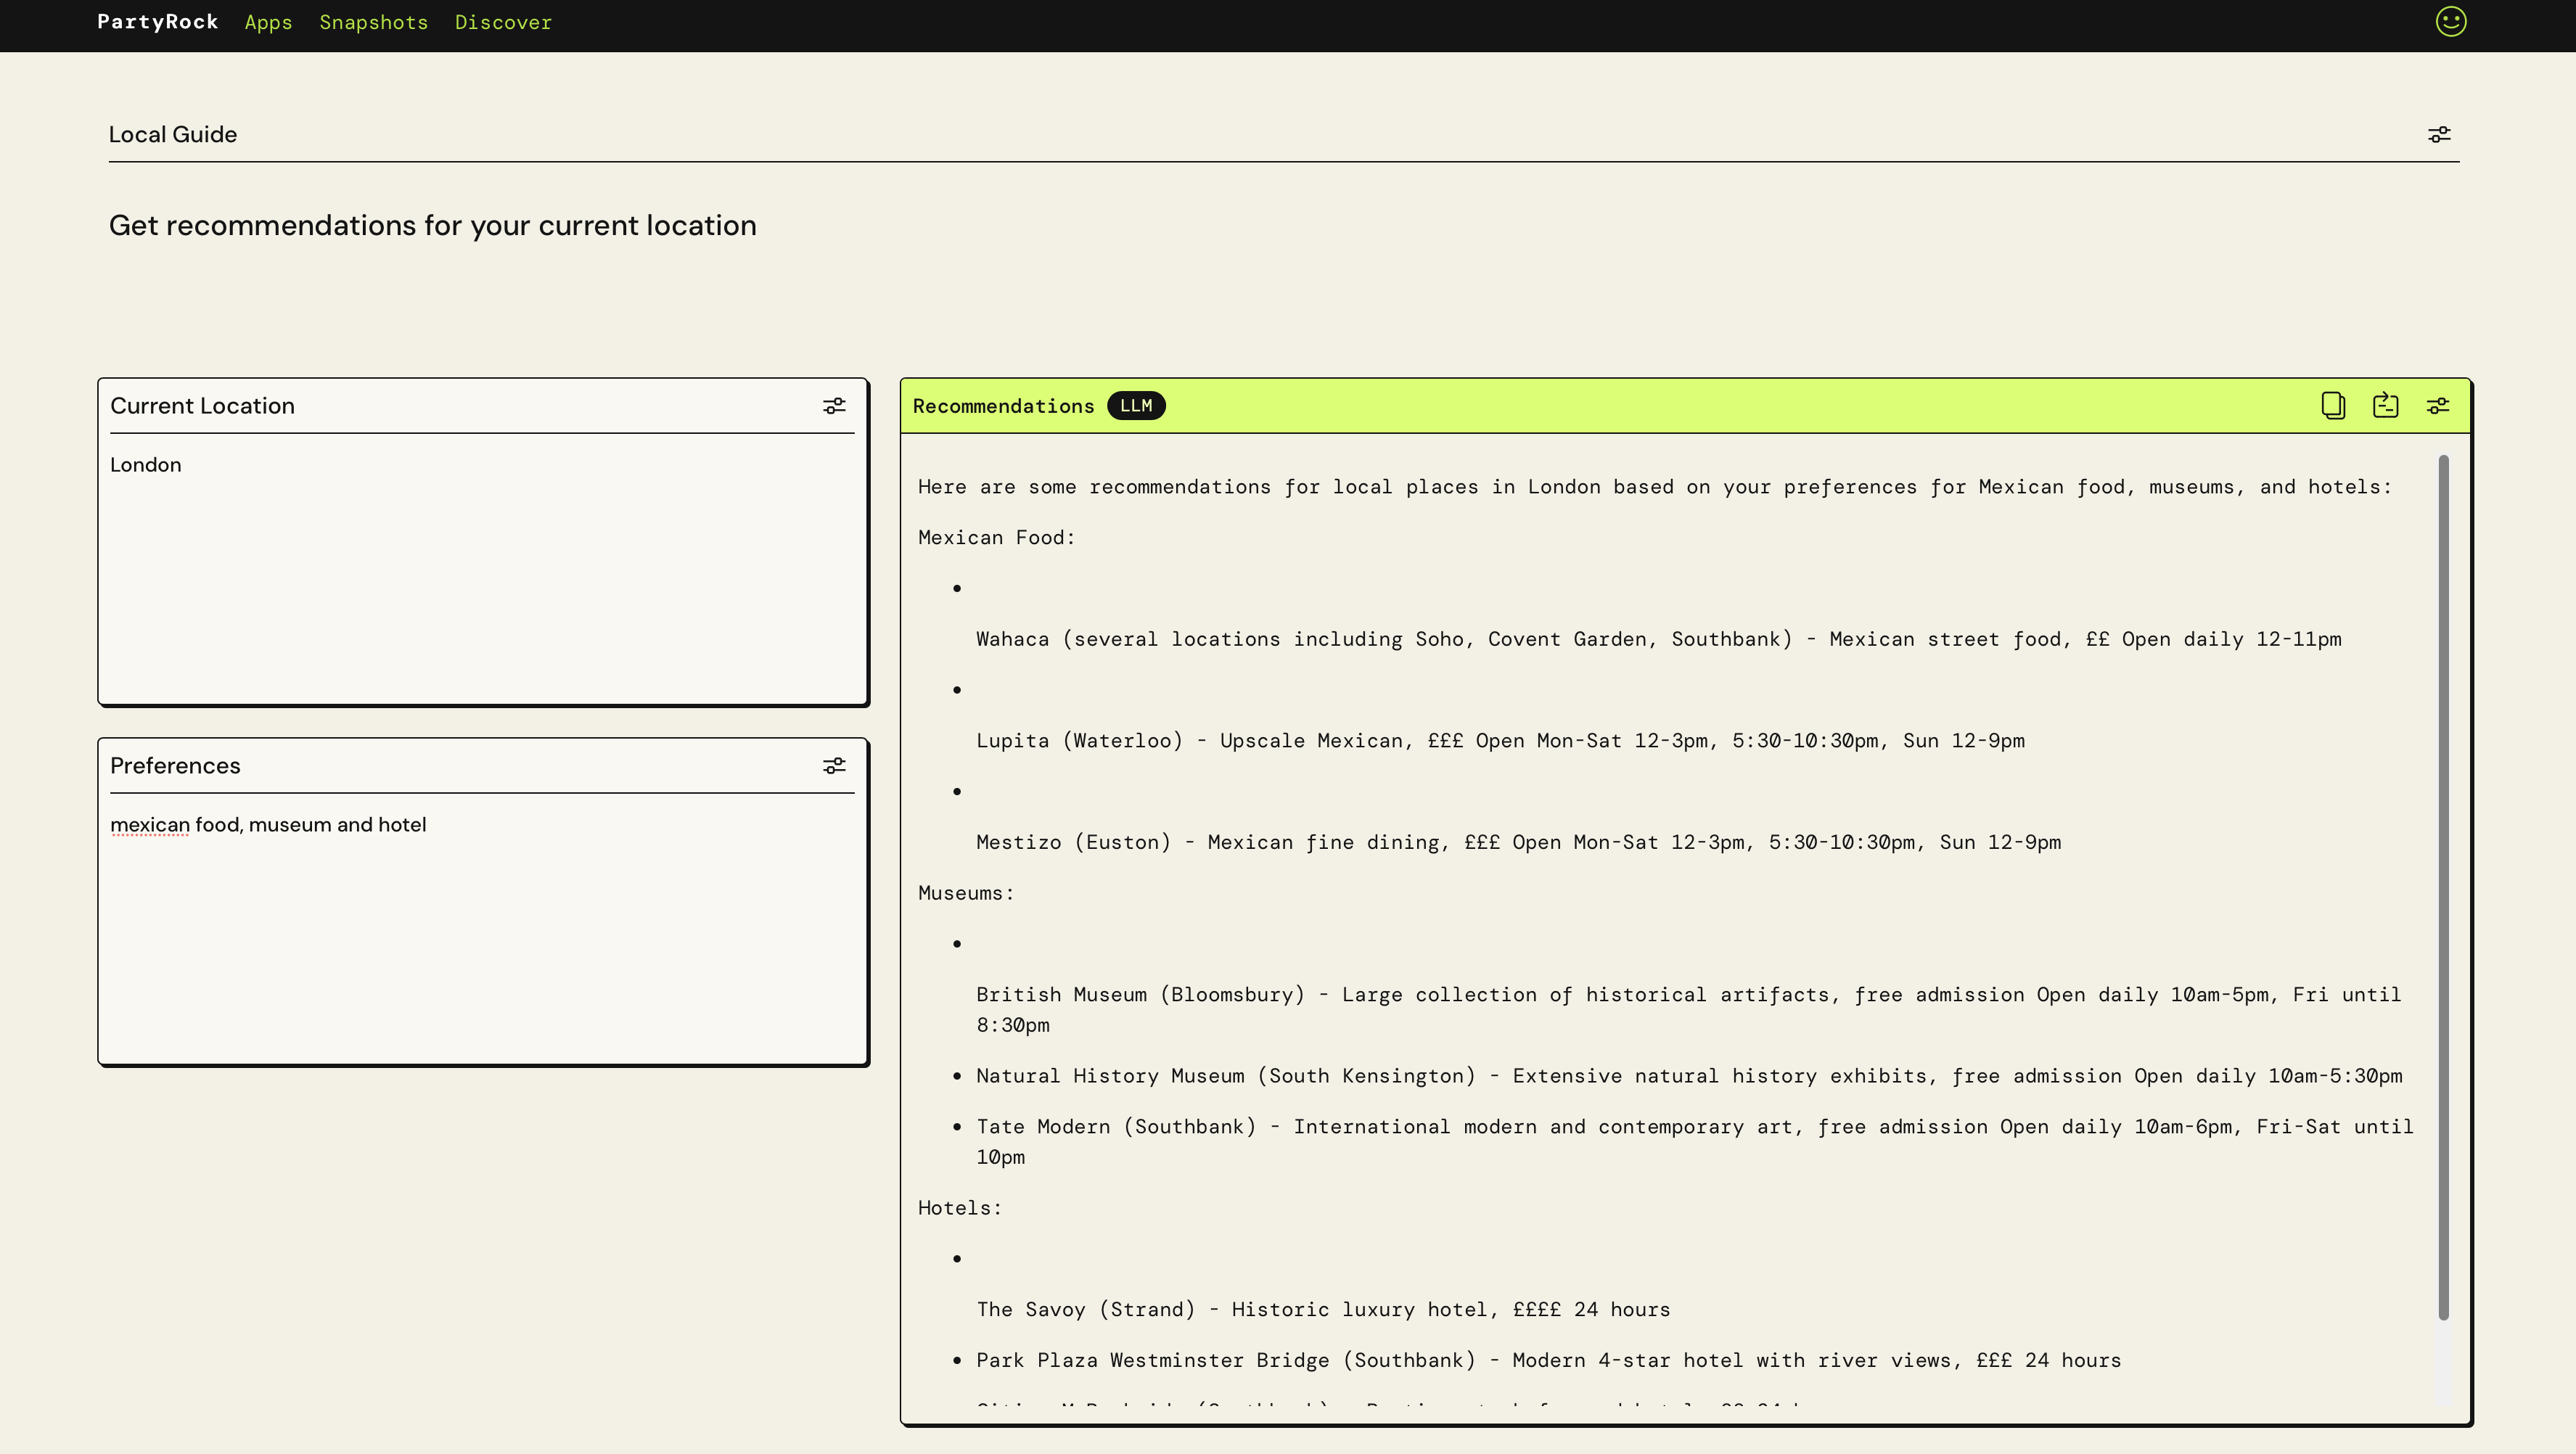
Task: Open Local Guide app settings icon
Action: coord(2439,134)
